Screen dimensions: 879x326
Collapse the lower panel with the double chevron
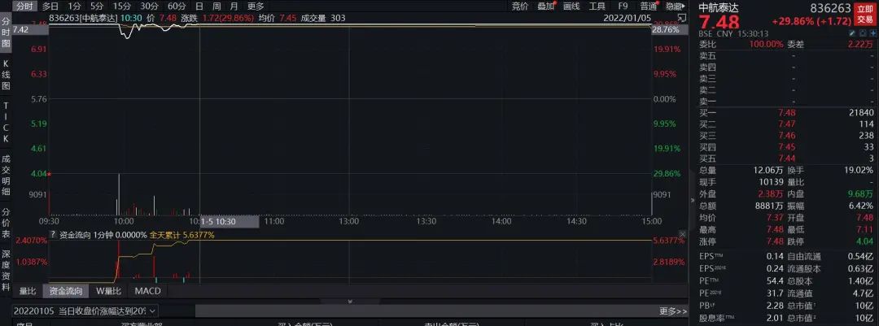(x=350, y=302)
